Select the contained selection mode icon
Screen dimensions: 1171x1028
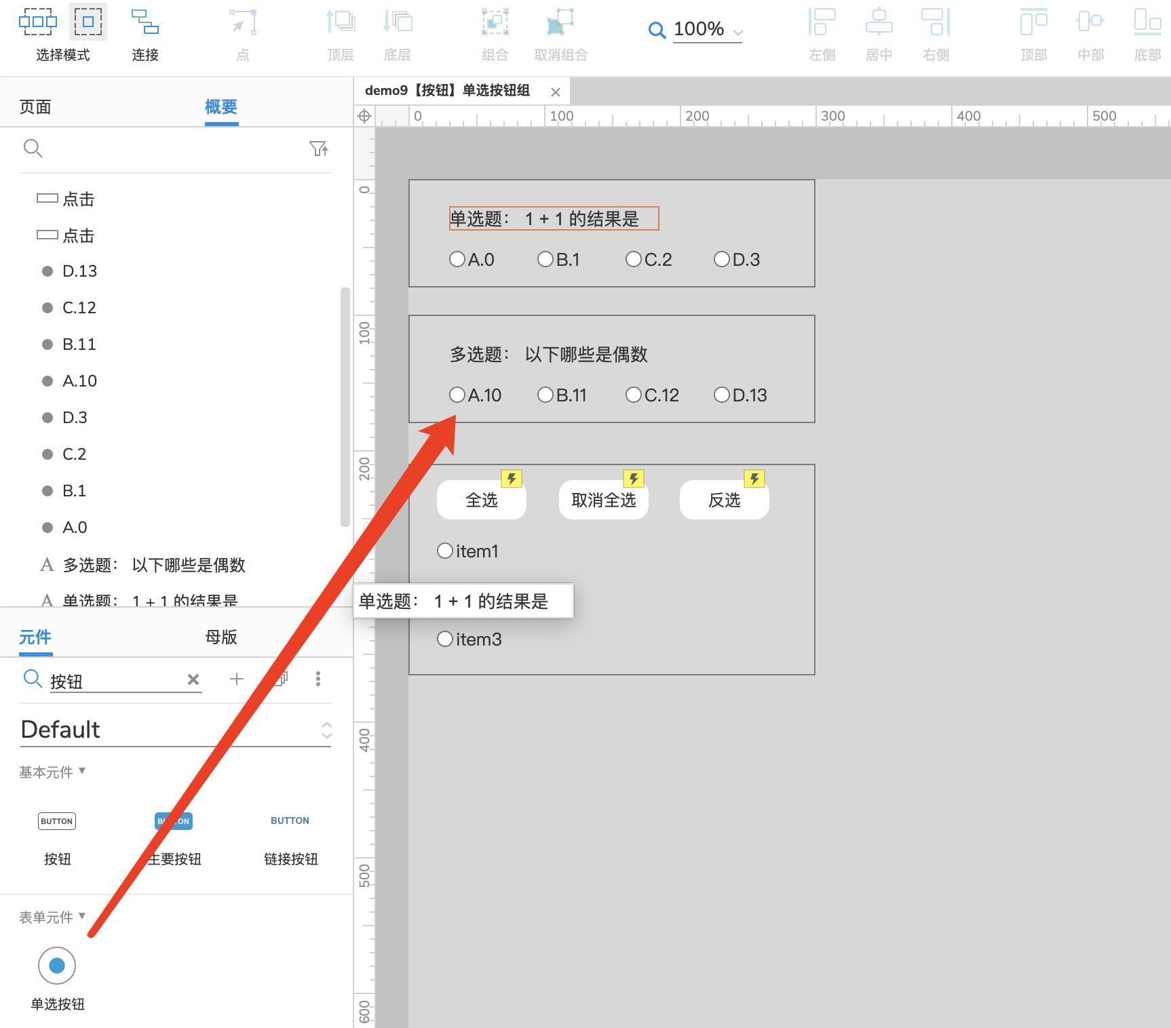pyautogui.click(x=88, y=22)
